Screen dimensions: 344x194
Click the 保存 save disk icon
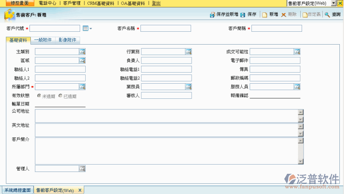243,15
